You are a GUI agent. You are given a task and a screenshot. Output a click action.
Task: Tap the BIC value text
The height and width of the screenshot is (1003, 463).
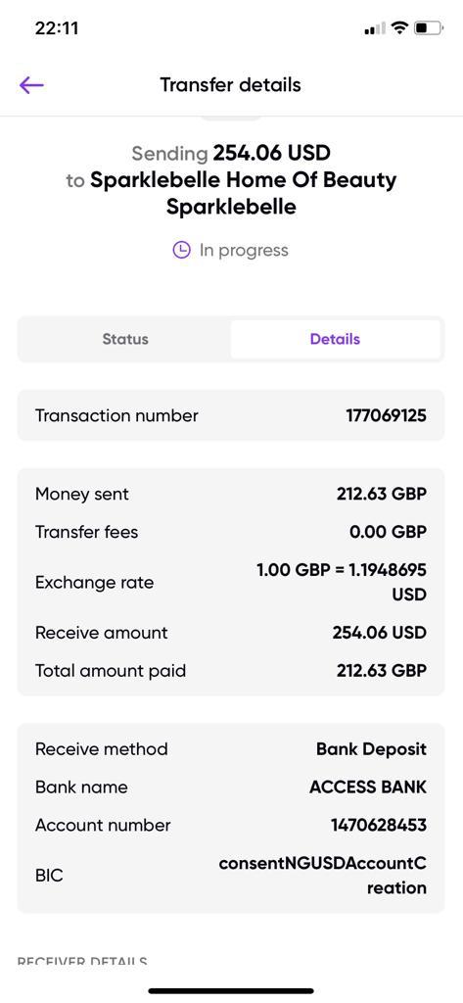tap(322, 876)
